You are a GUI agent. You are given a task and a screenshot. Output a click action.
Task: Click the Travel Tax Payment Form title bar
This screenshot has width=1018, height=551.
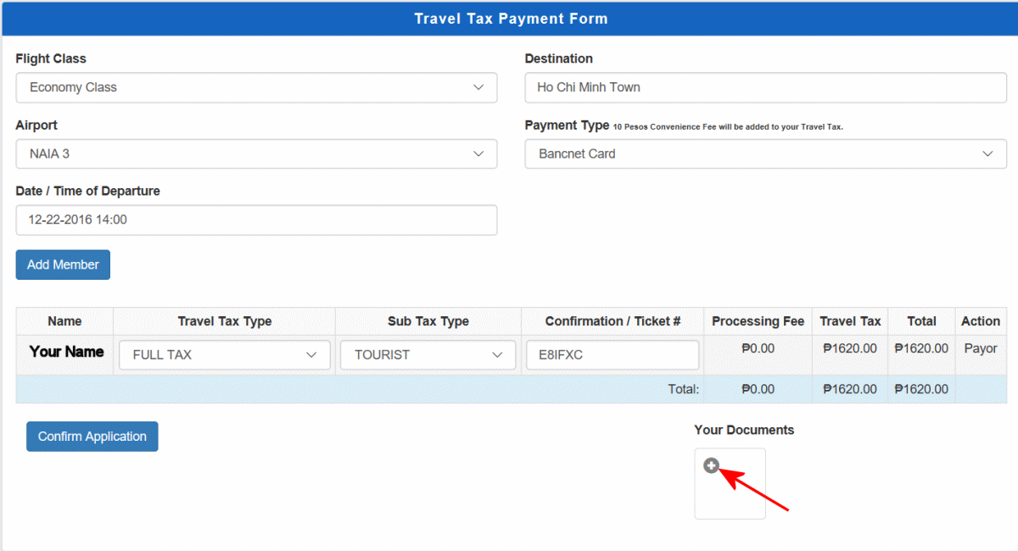510,19
